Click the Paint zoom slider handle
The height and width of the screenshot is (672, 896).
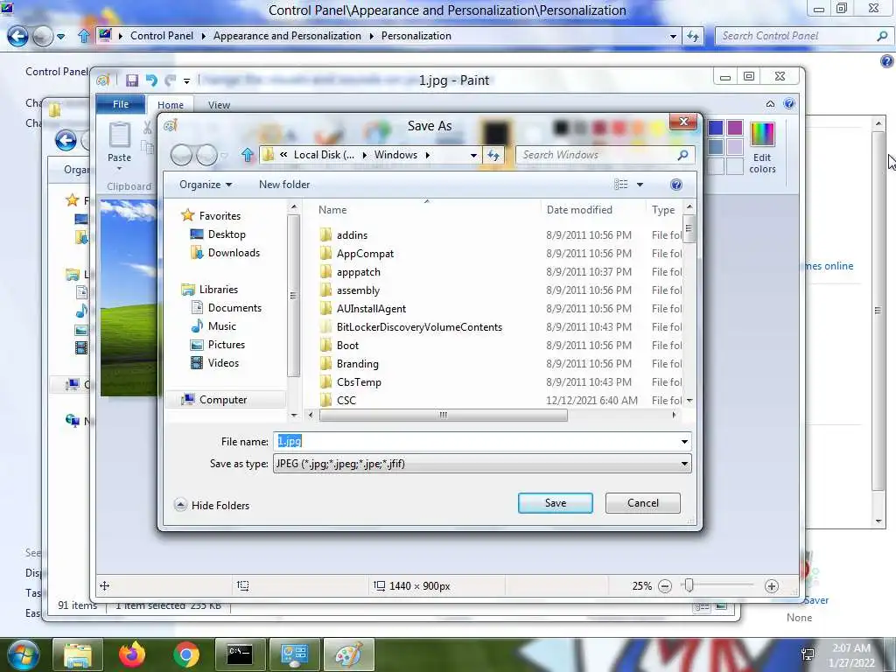(x=689, y=585)
